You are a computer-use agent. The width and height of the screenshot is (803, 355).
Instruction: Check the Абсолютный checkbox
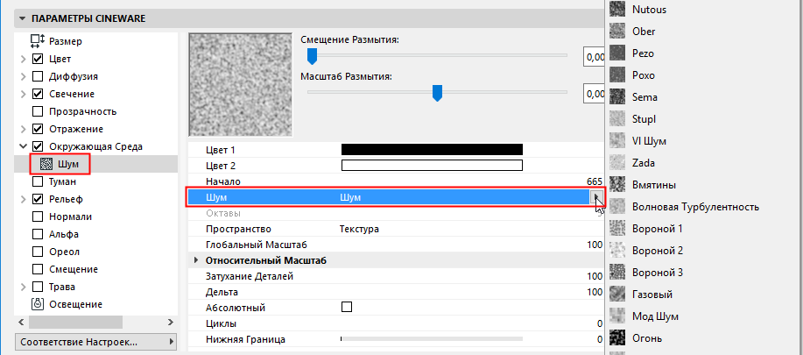click(347, 308)
